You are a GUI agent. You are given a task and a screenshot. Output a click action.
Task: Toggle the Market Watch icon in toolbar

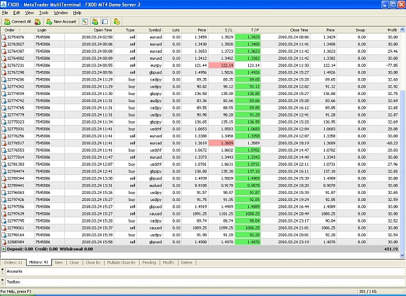coord(85,21)
